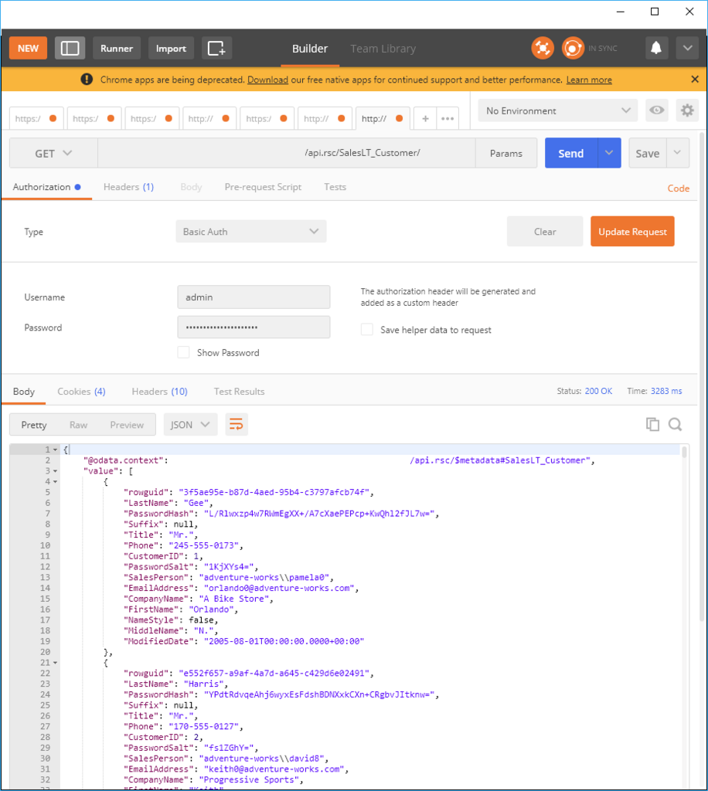Click Update Request button
The height and width of the screenshot is (791, 708).
[632, 232]
